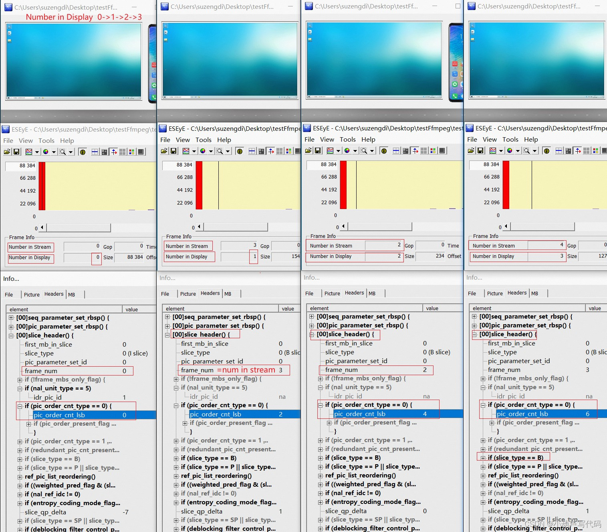Click the colored dots icon in the third window toolbar

tap(433, 150)
